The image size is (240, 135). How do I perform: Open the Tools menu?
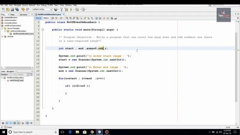(62, 5)
